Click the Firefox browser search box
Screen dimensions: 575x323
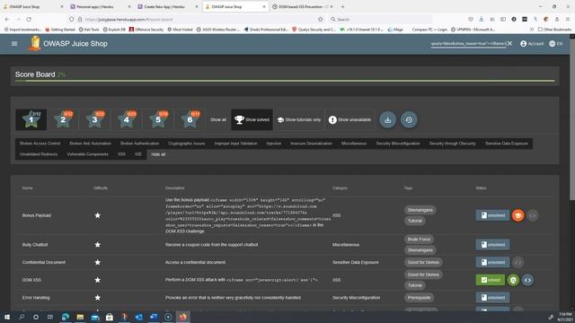click(381, 19)
